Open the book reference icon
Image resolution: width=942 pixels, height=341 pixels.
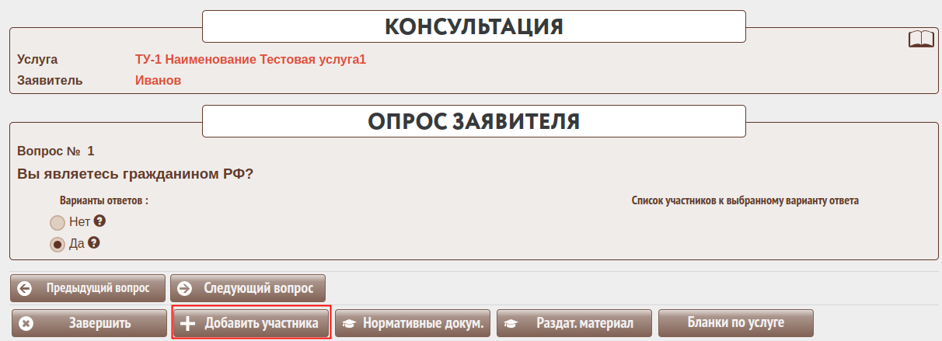(x=920, y=40)
